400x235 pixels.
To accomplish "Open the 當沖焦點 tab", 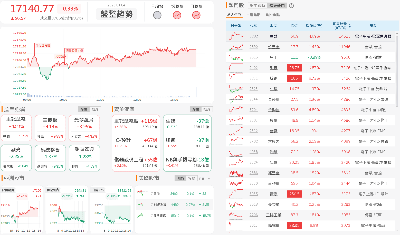I will [273, 15].
